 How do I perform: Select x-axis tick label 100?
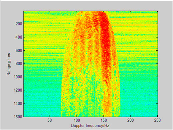click(76, 120)
